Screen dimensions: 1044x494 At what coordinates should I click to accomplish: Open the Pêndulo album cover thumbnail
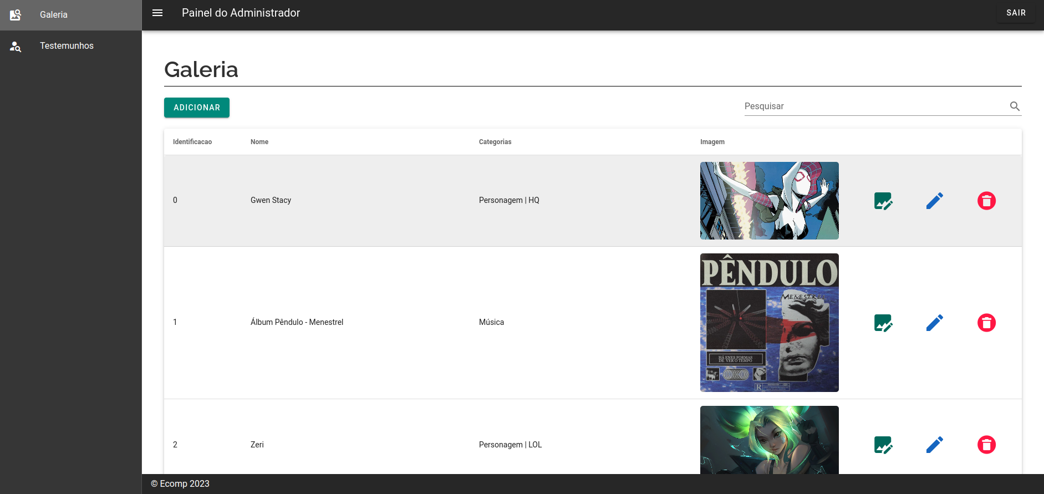[769, 323]
